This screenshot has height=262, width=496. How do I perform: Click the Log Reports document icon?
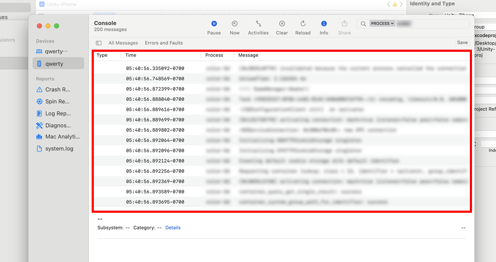click(x=39, y=113)
